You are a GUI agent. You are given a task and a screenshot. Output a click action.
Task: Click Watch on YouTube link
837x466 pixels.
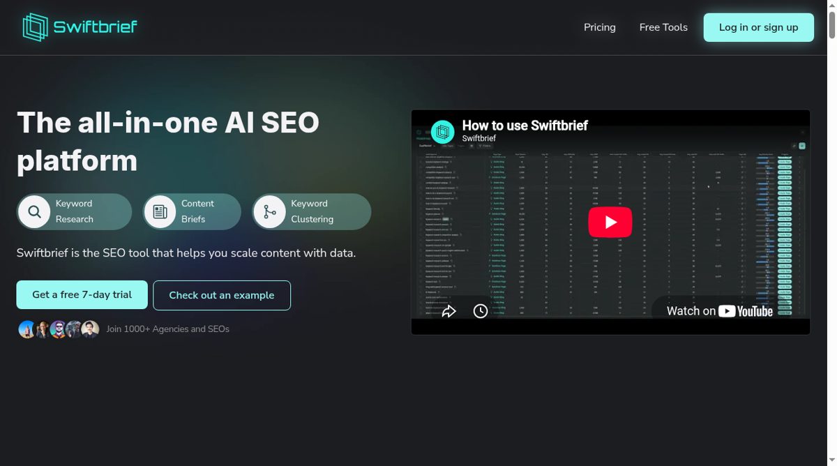tap(720, 311)
